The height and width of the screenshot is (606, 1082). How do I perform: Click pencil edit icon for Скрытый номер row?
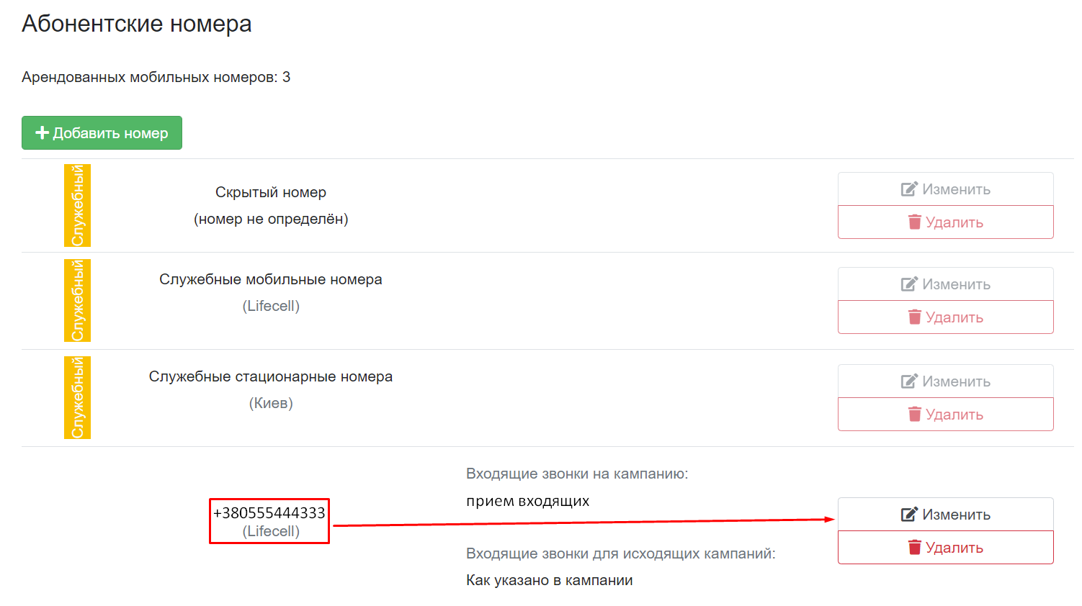coord(909,189)
